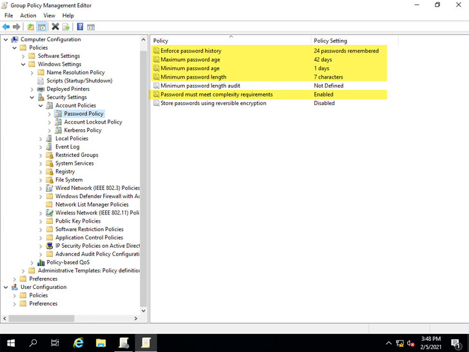The image size is (469, 352).
Task: Click the Security Settings node icon
Action: coord(41,97)
